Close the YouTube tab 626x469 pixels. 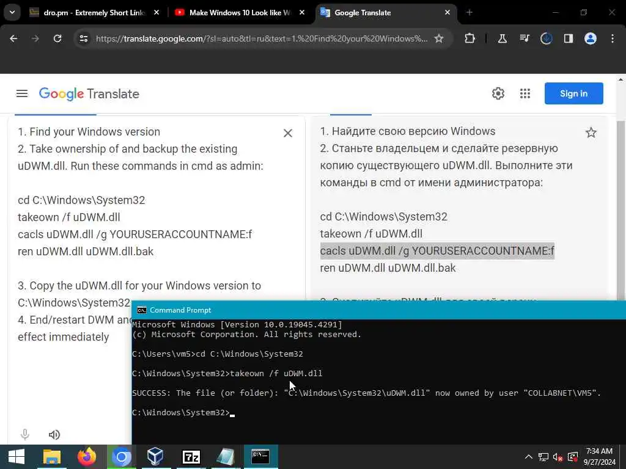(302, 13)
